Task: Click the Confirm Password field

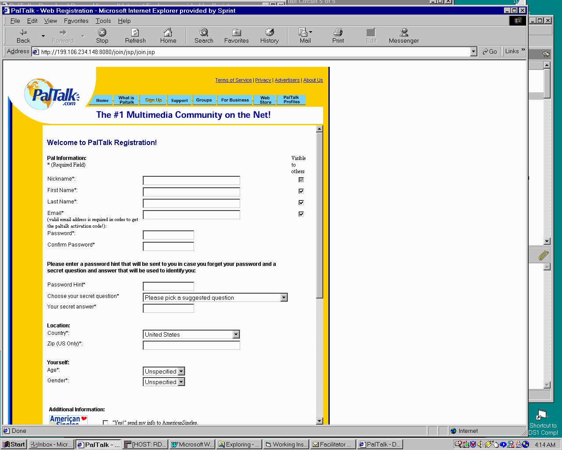Action: point(169,246)
